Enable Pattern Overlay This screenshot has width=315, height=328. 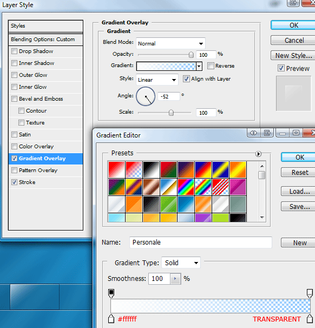[14, 170]
